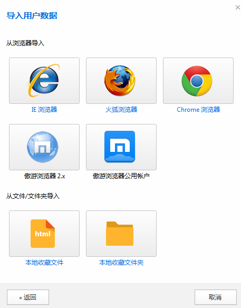The width and height of the screenshot is (241, 308).
Task: Open the 'IE 浏览器' link
Action: click(44, 109)
